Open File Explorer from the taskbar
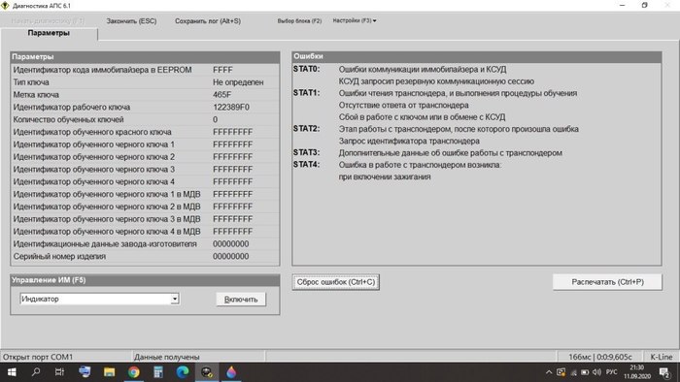Image resolution: width=680 pixels, height=382 pixels. [109, 372]
